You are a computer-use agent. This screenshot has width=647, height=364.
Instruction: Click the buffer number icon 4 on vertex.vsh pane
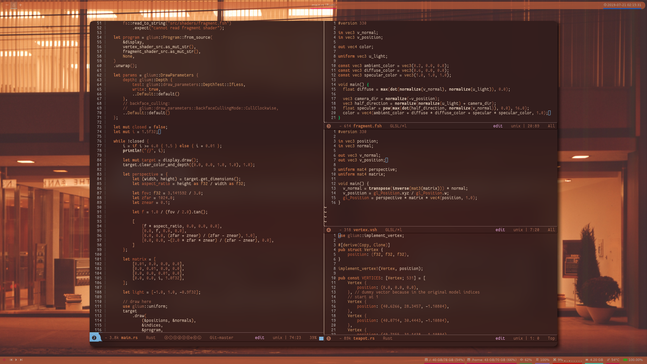coord(329,230)
